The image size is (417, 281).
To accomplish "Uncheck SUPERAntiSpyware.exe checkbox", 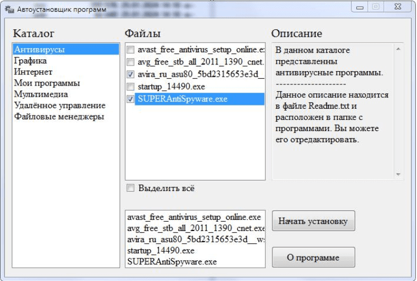I will 130,99.
